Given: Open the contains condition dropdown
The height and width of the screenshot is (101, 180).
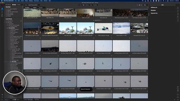Looking at the screenshot, I should [x=35, y=8].
